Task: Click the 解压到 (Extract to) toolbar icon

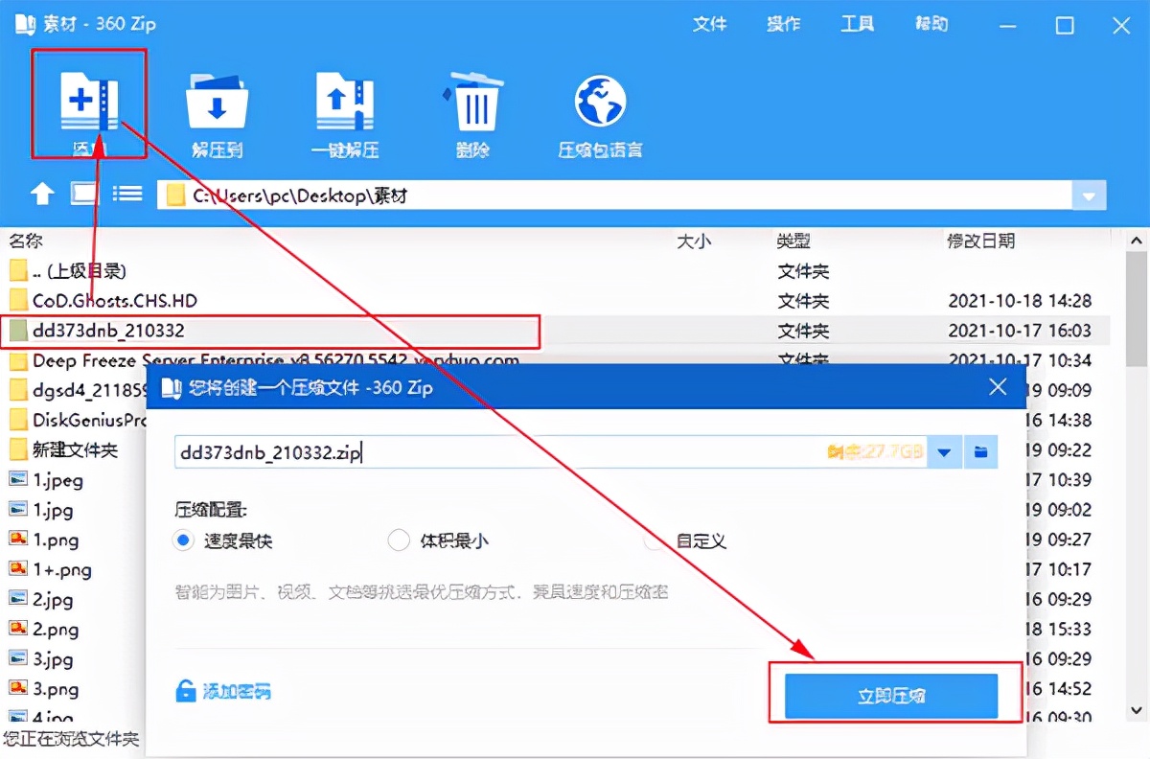Action: pos(217,101)
